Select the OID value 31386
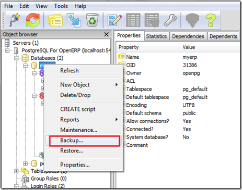Screen dimensions: 242x190 (190, 65)
